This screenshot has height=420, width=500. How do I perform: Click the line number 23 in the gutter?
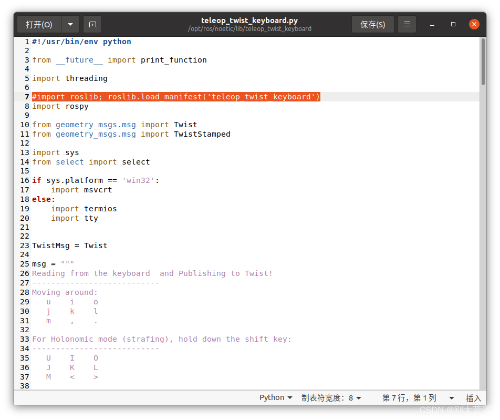(24, 245)
